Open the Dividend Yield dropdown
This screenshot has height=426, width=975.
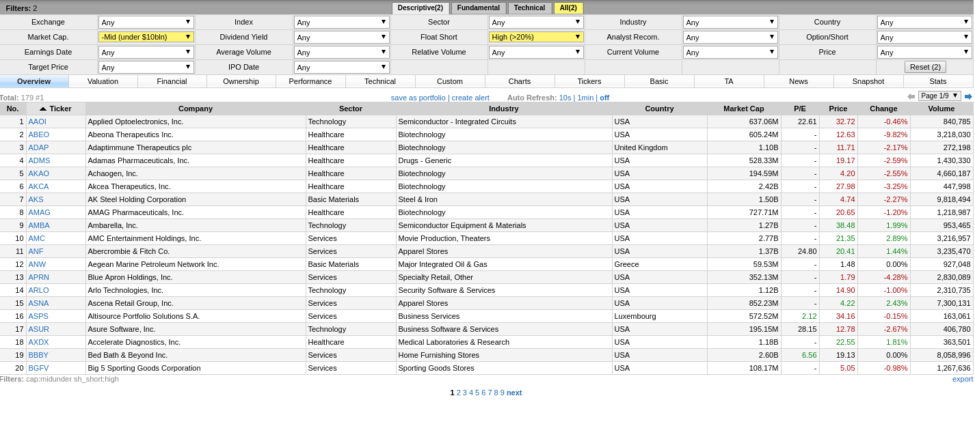(342, 37)
